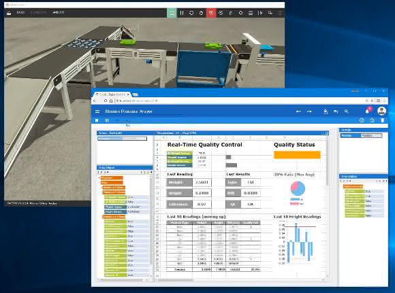Click the red highlighted toolbar icon in the 3D window
The width and height of the screenshot is (395, 293).
coord(211,13)
